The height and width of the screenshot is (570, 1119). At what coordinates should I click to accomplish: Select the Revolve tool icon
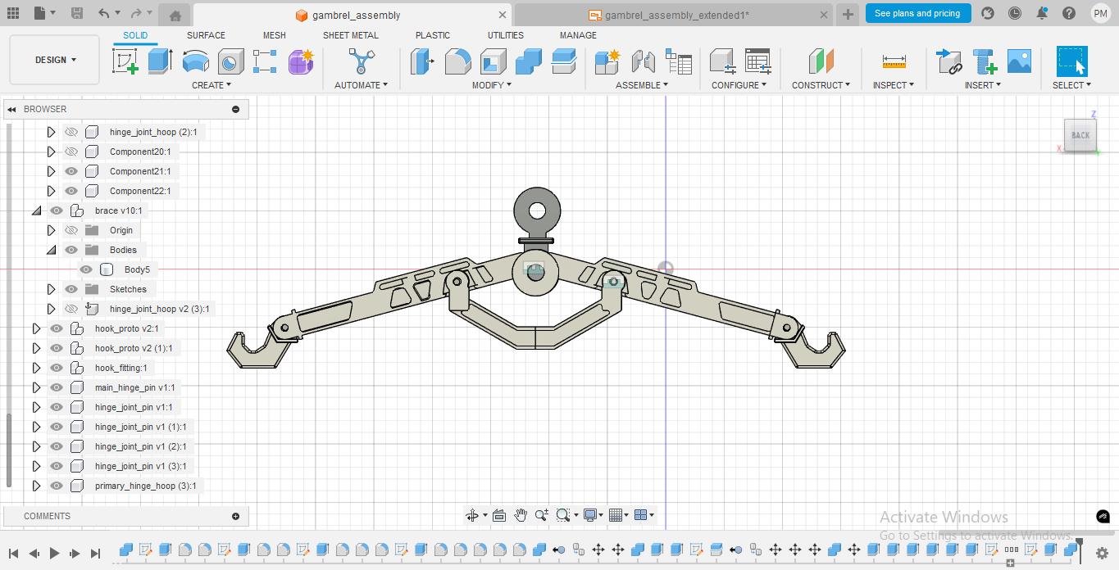click(195, 61)
